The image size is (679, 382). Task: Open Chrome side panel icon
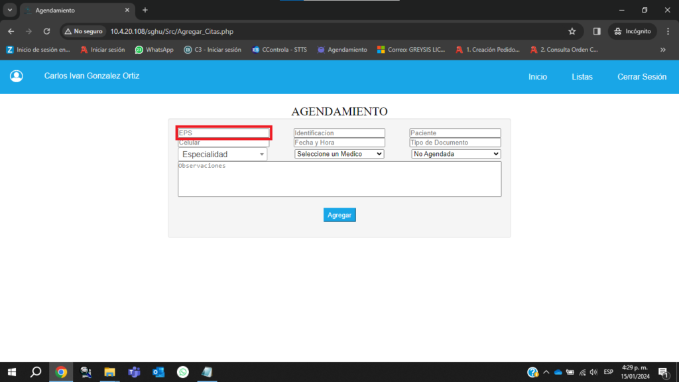tap(597, 31)
